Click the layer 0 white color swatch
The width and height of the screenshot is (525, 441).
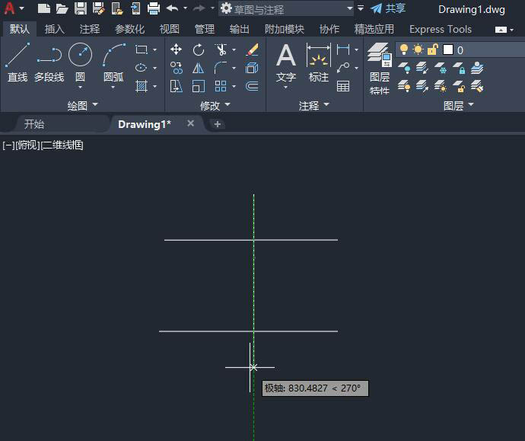click(448, 50)
